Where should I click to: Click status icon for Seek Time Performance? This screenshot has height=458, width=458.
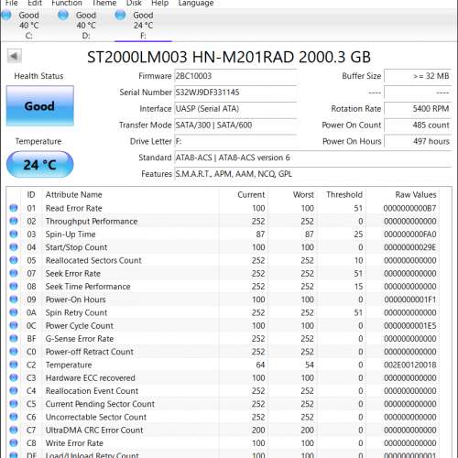pyautogui.click(x=14, y=287)
